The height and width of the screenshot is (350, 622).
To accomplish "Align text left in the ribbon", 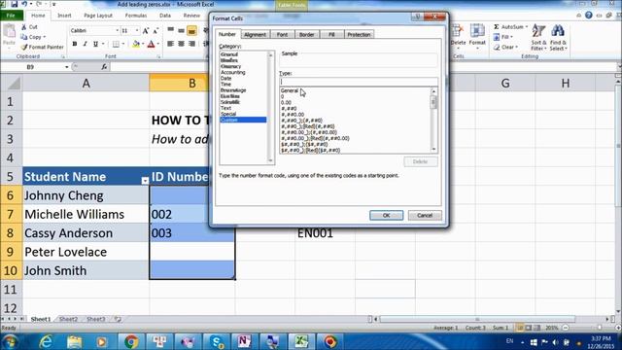I will (x=171, y=44).
